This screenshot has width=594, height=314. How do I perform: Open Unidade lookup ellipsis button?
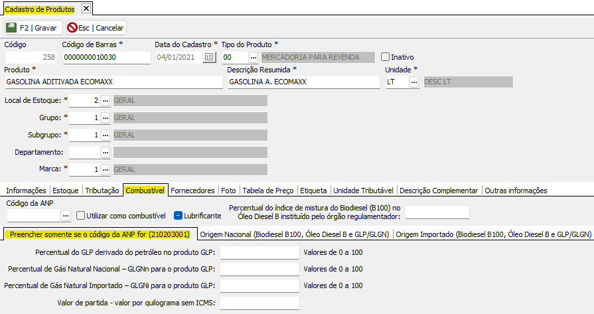[x=413, y=82]
